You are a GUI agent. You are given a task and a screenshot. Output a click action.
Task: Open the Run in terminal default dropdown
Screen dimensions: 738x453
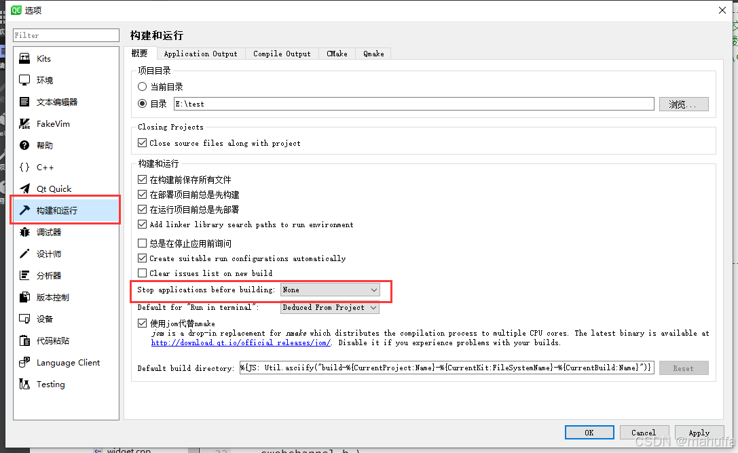click(x=330, y=307)
